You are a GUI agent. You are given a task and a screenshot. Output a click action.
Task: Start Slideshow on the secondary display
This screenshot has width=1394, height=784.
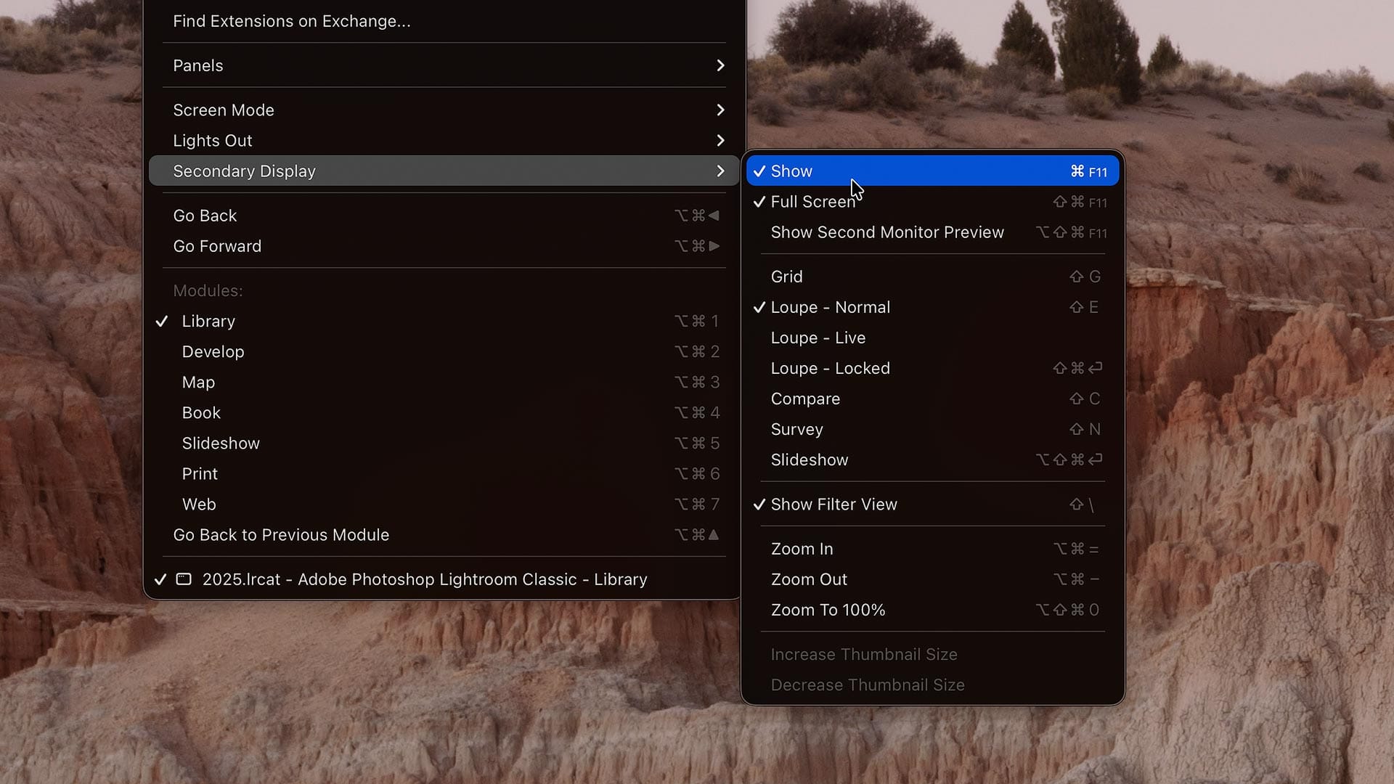coord(809,460)
